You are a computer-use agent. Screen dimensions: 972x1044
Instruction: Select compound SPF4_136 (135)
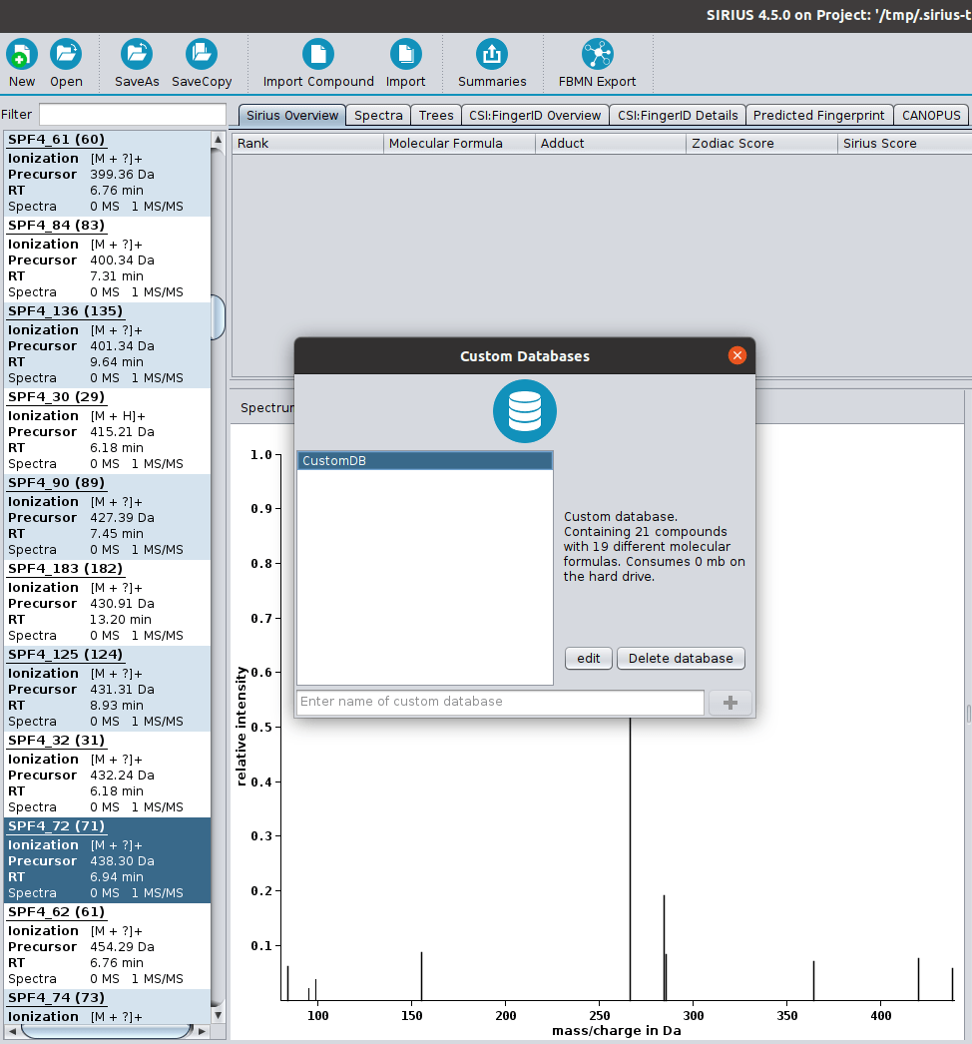click(x=107, y=345)
